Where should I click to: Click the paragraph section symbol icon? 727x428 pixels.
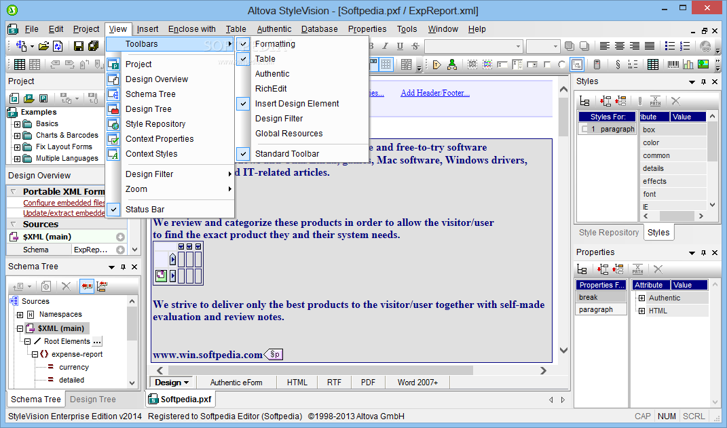[618, 64]
